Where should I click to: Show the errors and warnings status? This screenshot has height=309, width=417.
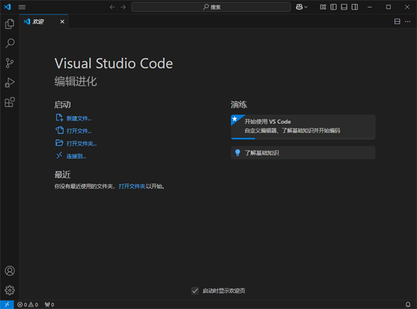click(x=28, y=305)
